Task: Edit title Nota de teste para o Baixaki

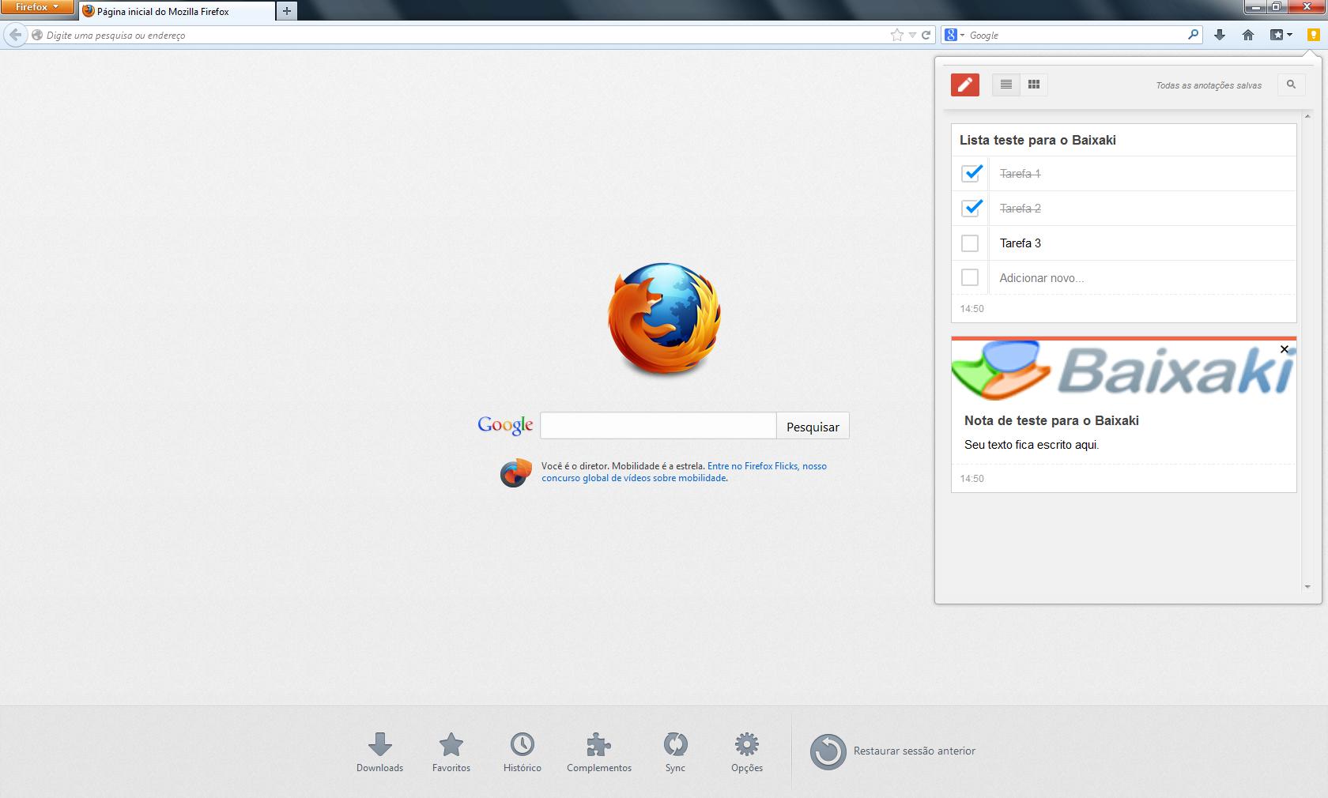Action: (x=1051, y=420)
